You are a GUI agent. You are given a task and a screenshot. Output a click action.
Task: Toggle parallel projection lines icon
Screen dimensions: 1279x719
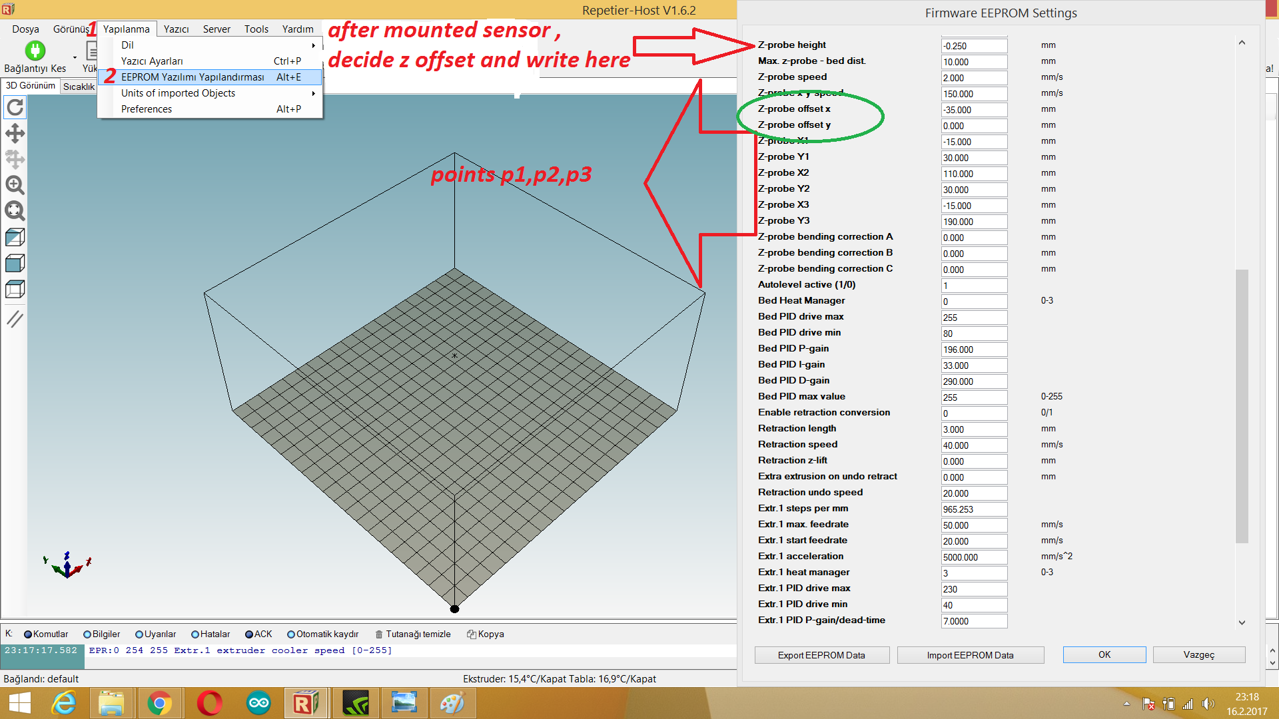pos(15,319)
